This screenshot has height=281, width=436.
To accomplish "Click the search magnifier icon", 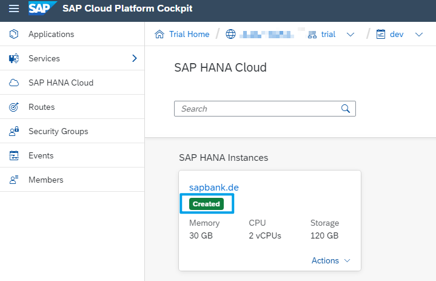I will (346, 109).
